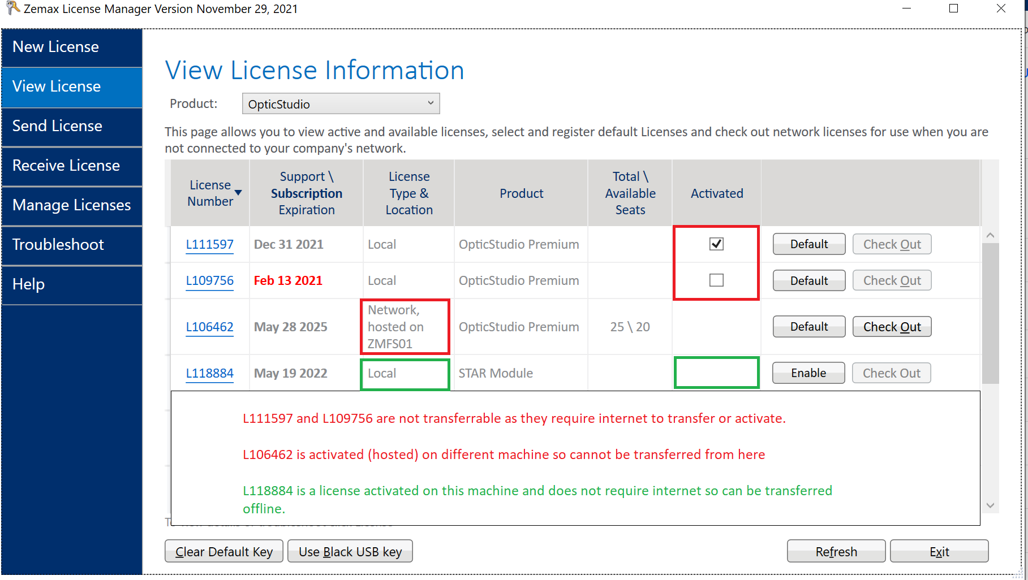Open the New License page
The height and width of the screenshot is (580, 1028).
72,47
